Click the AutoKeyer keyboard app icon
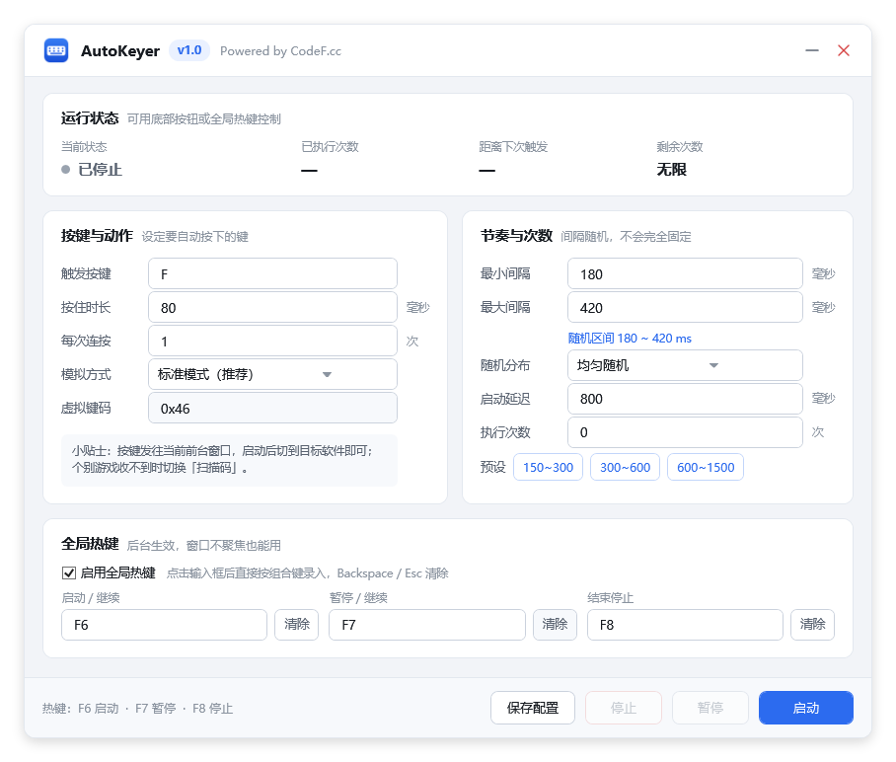This screenshot has width=896, height=762. 56,50
